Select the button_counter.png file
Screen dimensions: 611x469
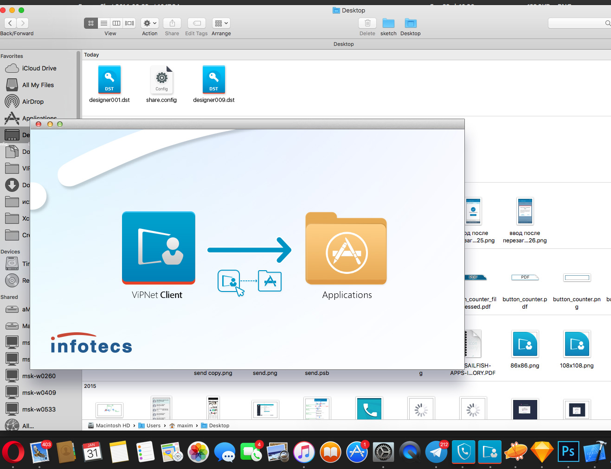577,278
